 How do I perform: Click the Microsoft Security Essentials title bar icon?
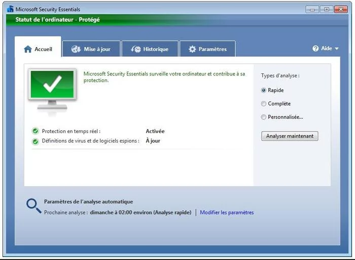pos(10,9)
